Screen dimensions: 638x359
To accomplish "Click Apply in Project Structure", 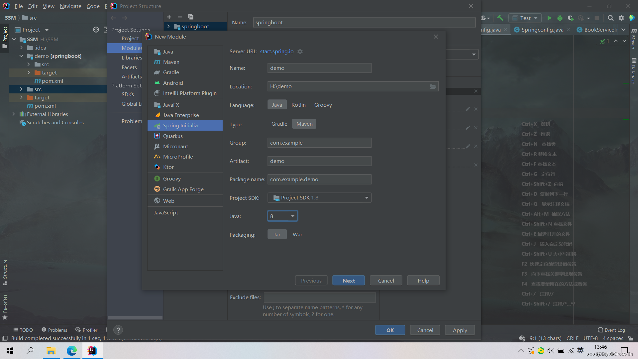I will click(460, 330).
